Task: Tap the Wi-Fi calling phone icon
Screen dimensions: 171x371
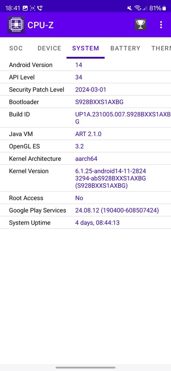Action: 40,8
